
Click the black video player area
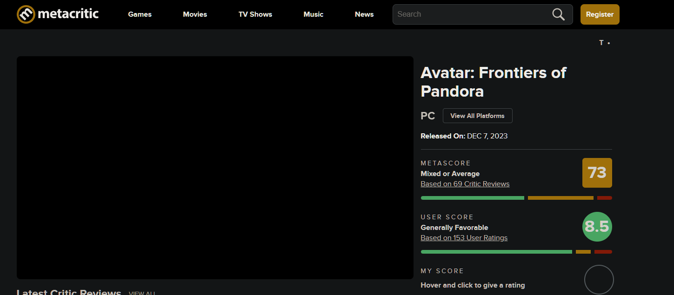(215, 168)
